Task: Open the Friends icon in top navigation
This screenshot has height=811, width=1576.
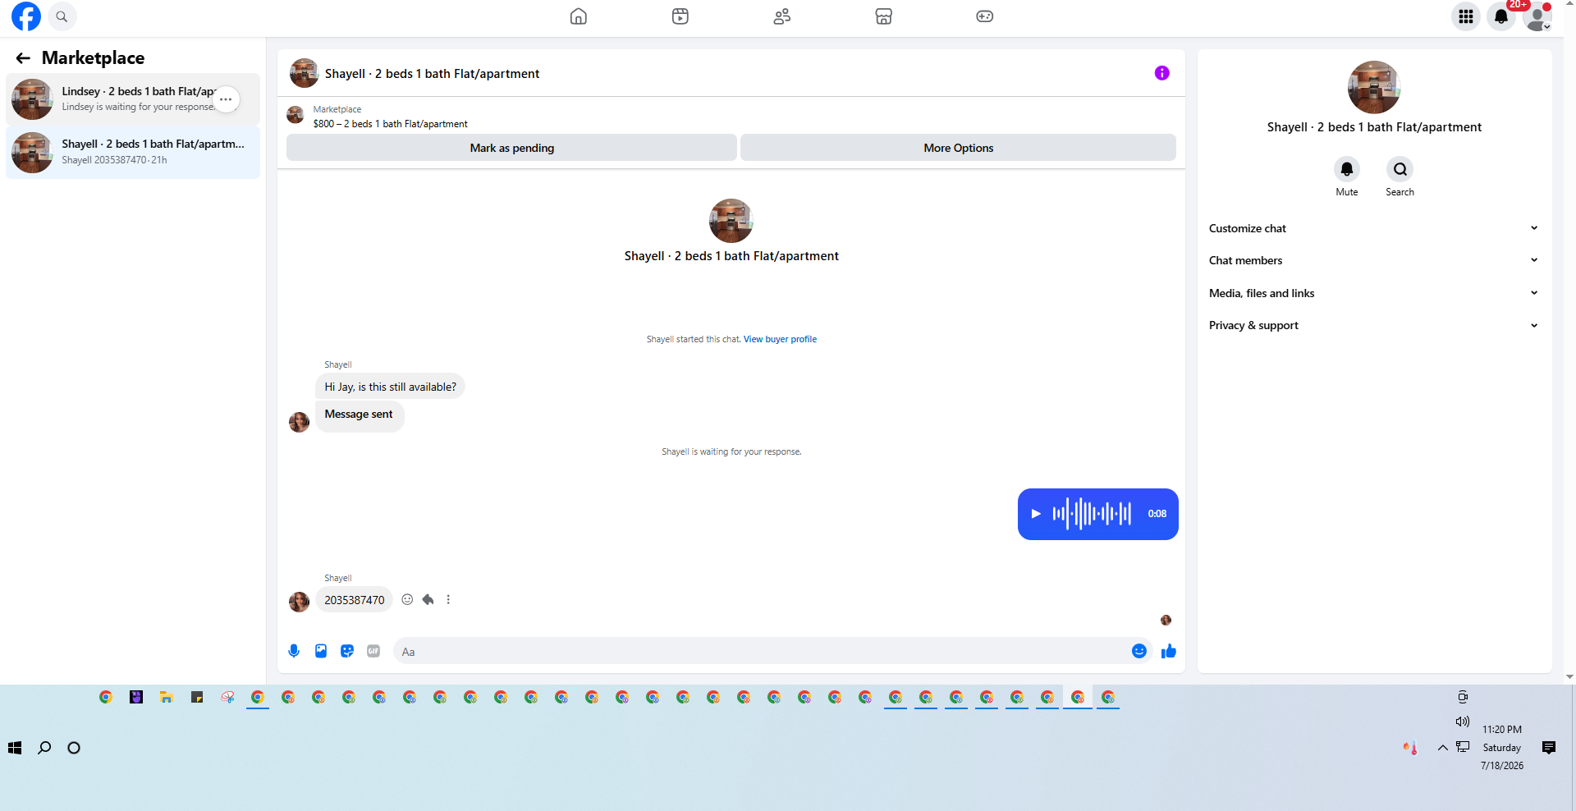Action: tap(782, 16)
